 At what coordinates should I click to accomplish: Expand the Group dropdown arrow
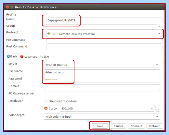(x=159, y=27)
